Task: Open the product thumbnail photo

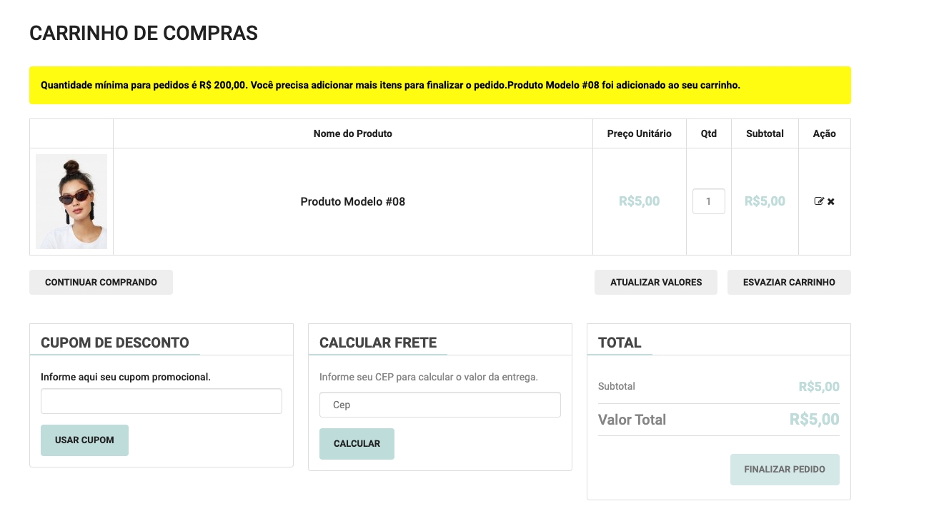Action: tap(71, 201)
